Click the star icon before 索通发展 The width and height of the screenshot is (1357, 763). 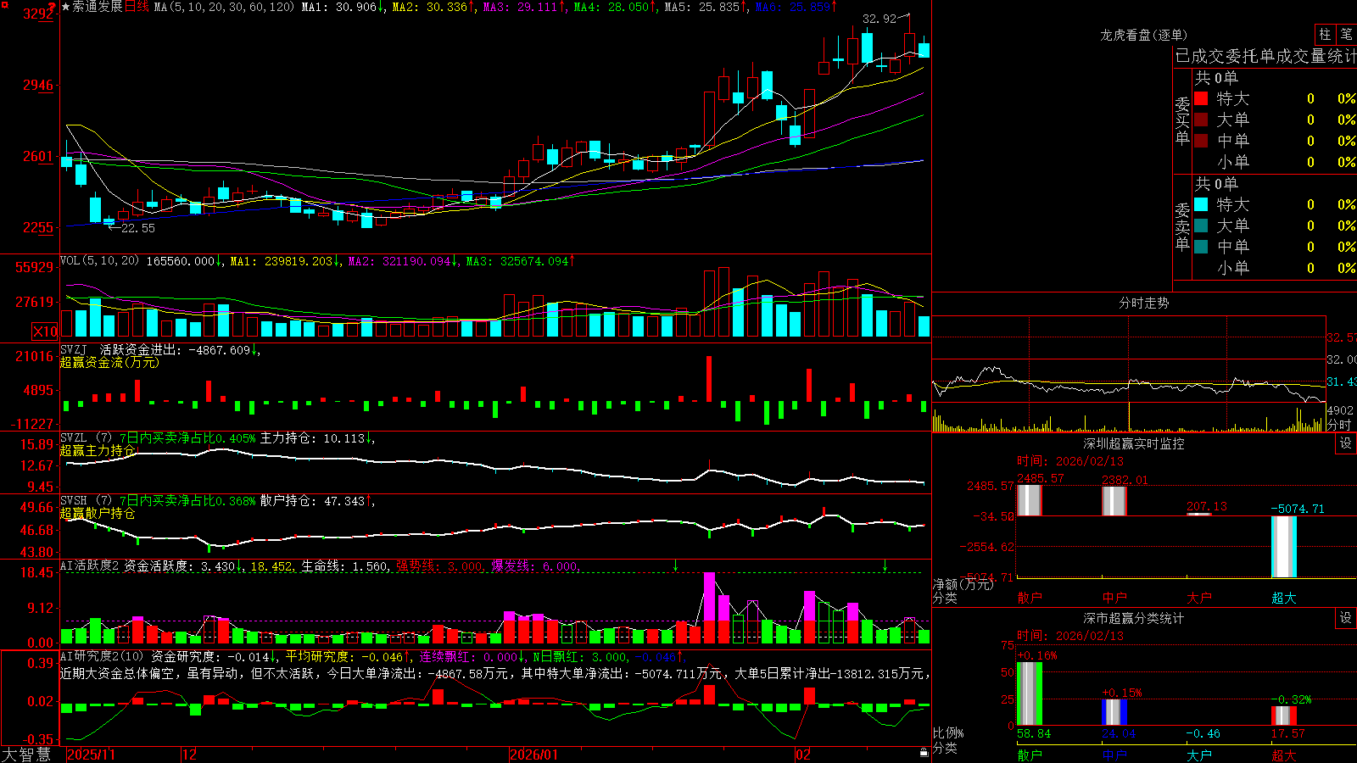coord(66,7)
